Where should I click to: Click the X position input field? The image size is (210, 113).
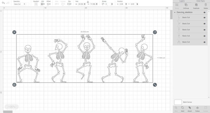coord(122,4)
